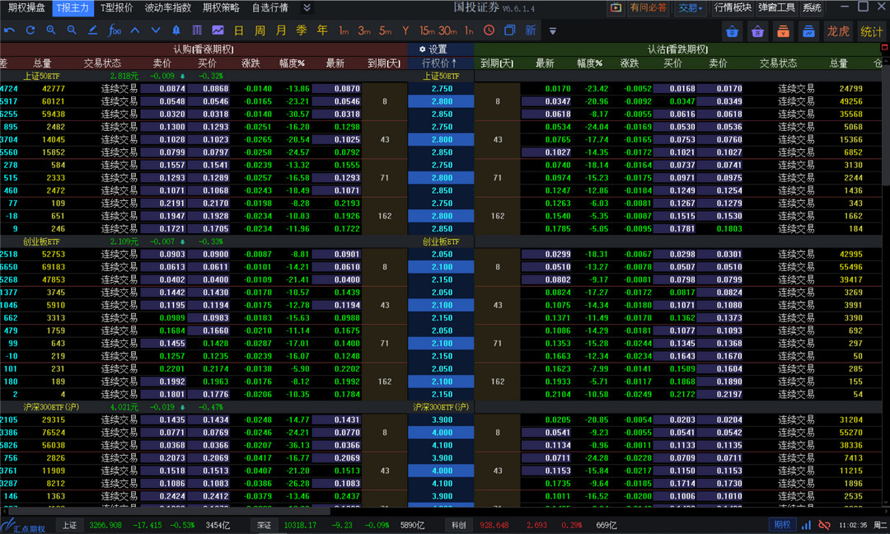Viewport: 890px width, 534px height.
Task: Click the zoom in magnifier icon
Action: (x=51, y=30)
